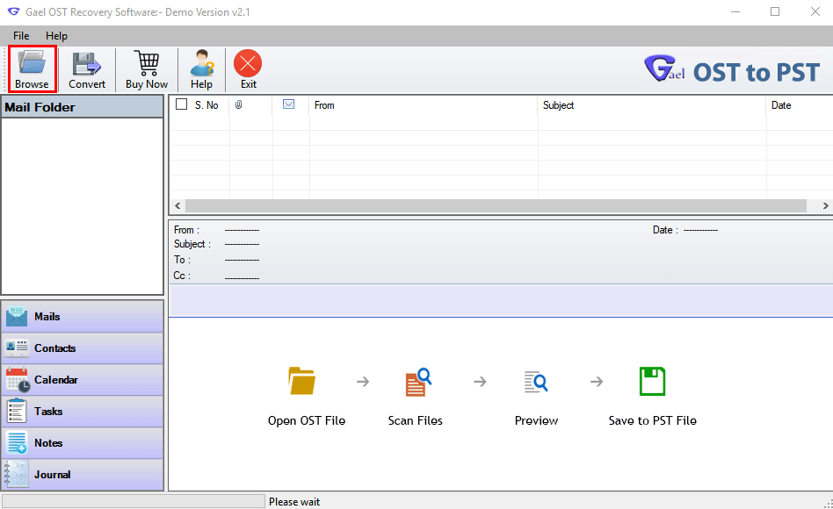Viewport: 833px width, 509px height.
Task: Click the Mail Folder panel header
Action: tap(83, 107)
